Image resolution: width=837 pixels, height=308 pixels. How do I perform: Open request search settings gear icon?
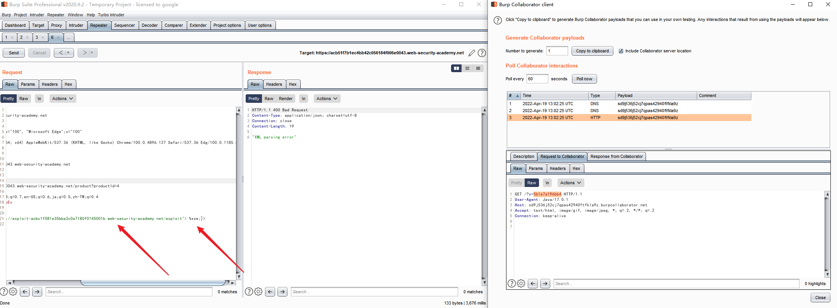13,292
